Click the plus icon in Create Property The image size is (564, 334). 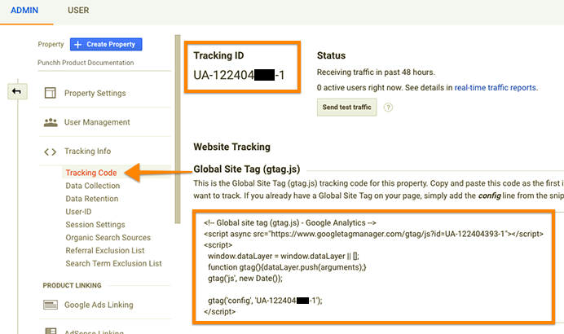pos(77,45)
